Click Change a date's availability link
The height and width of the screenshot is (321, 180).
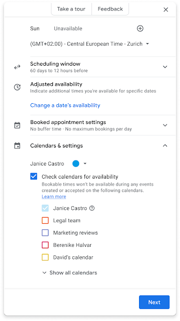point(65,105)
